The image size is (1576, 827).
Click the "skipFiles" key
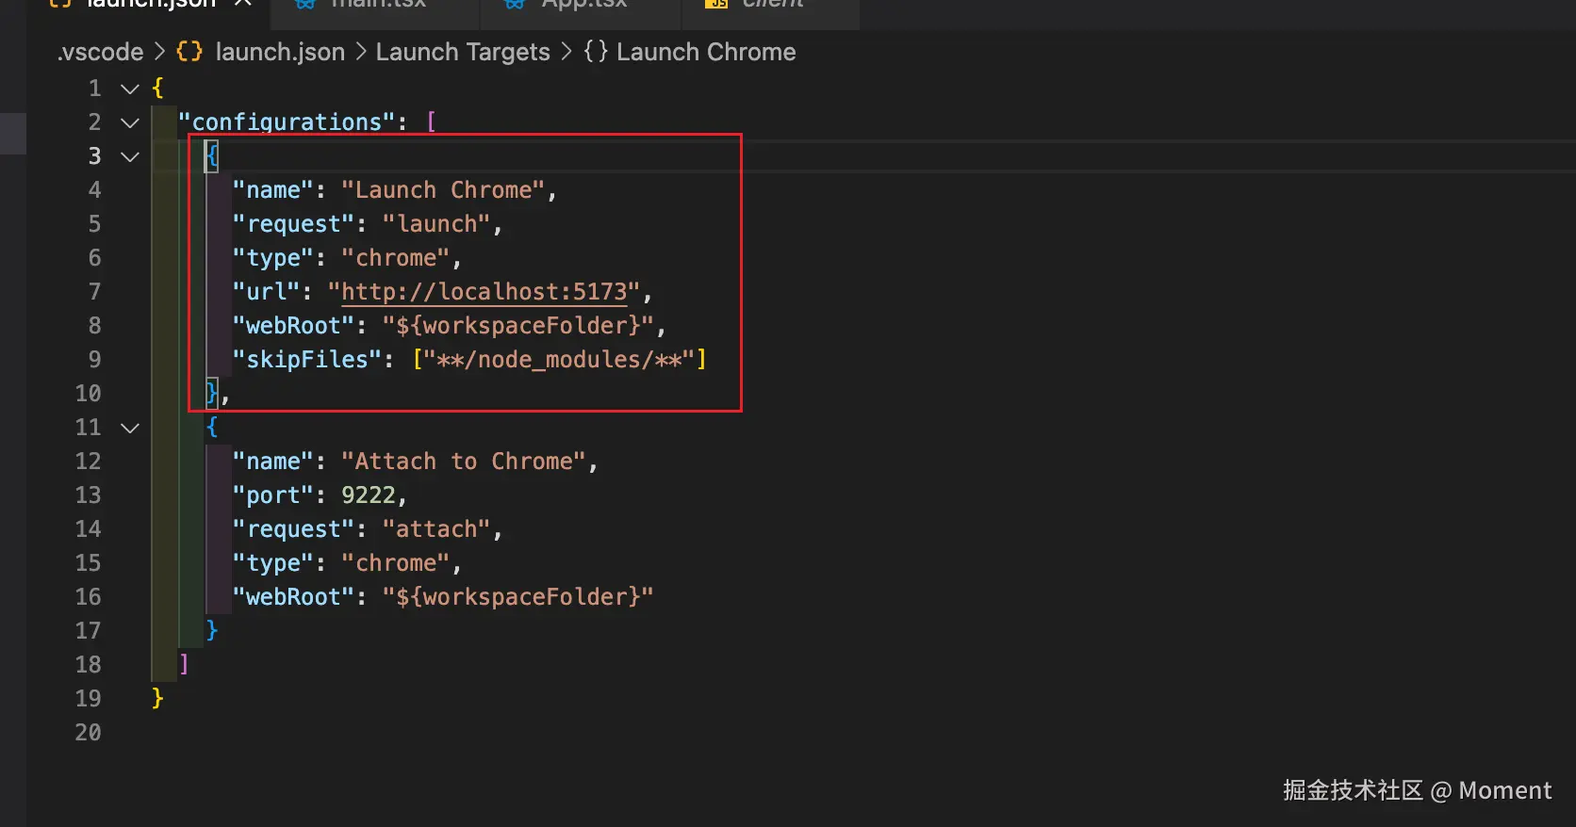tap(307, 360)
